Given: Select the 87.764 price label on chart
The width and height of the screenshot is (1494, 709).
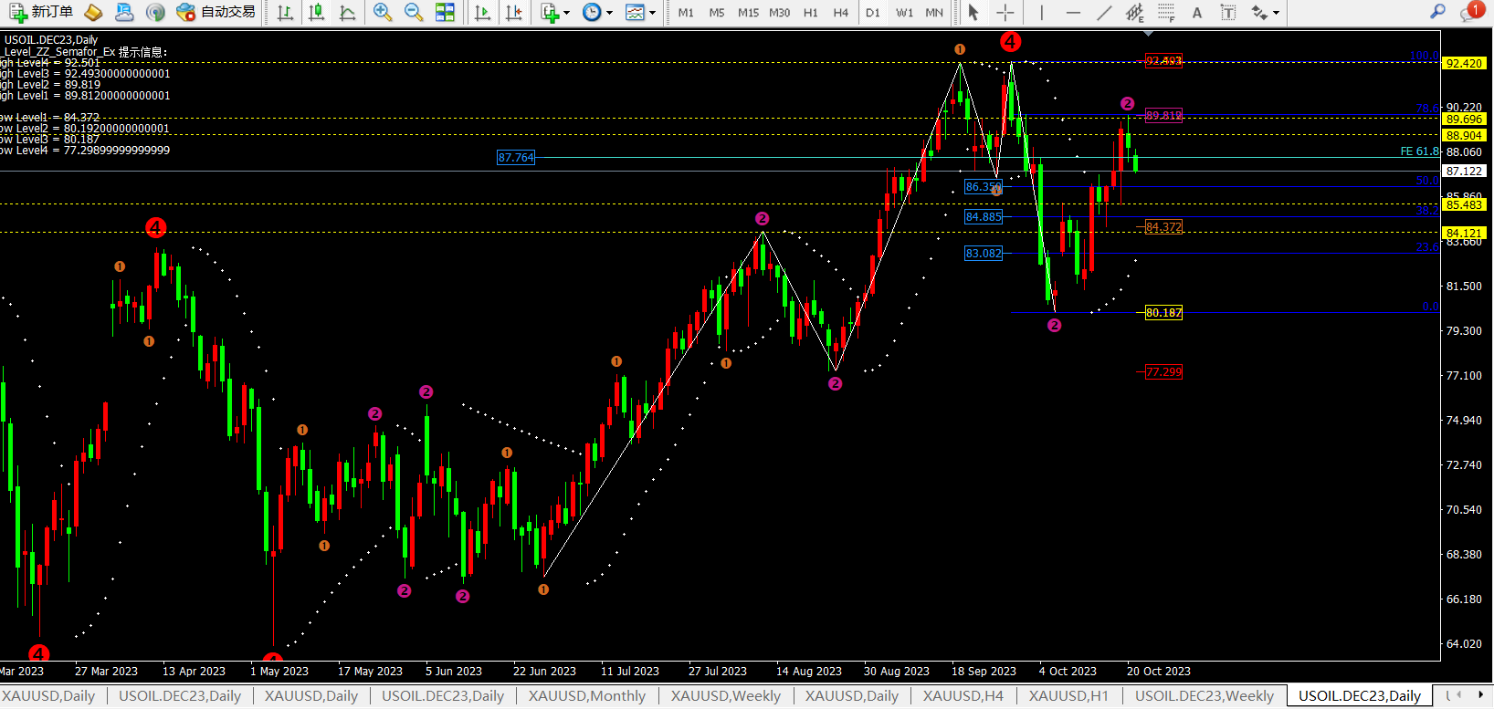Looking at the screenshot, I should point(516,158).
